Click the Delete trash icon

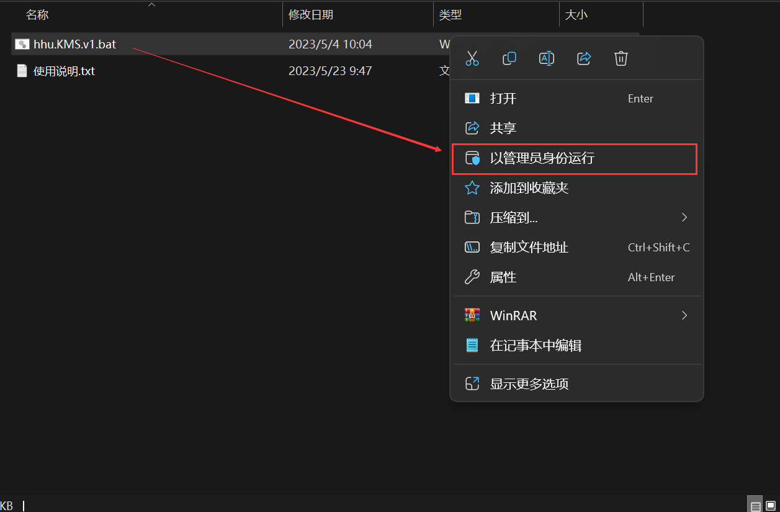[x=621, y=58]
